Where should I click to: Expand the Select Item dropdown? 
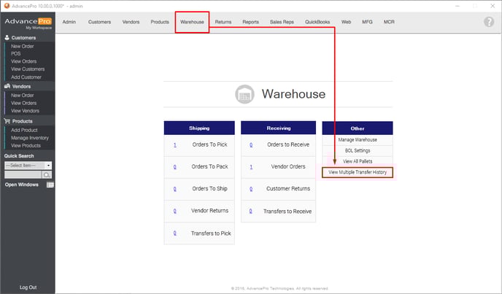tap(48, 166)
